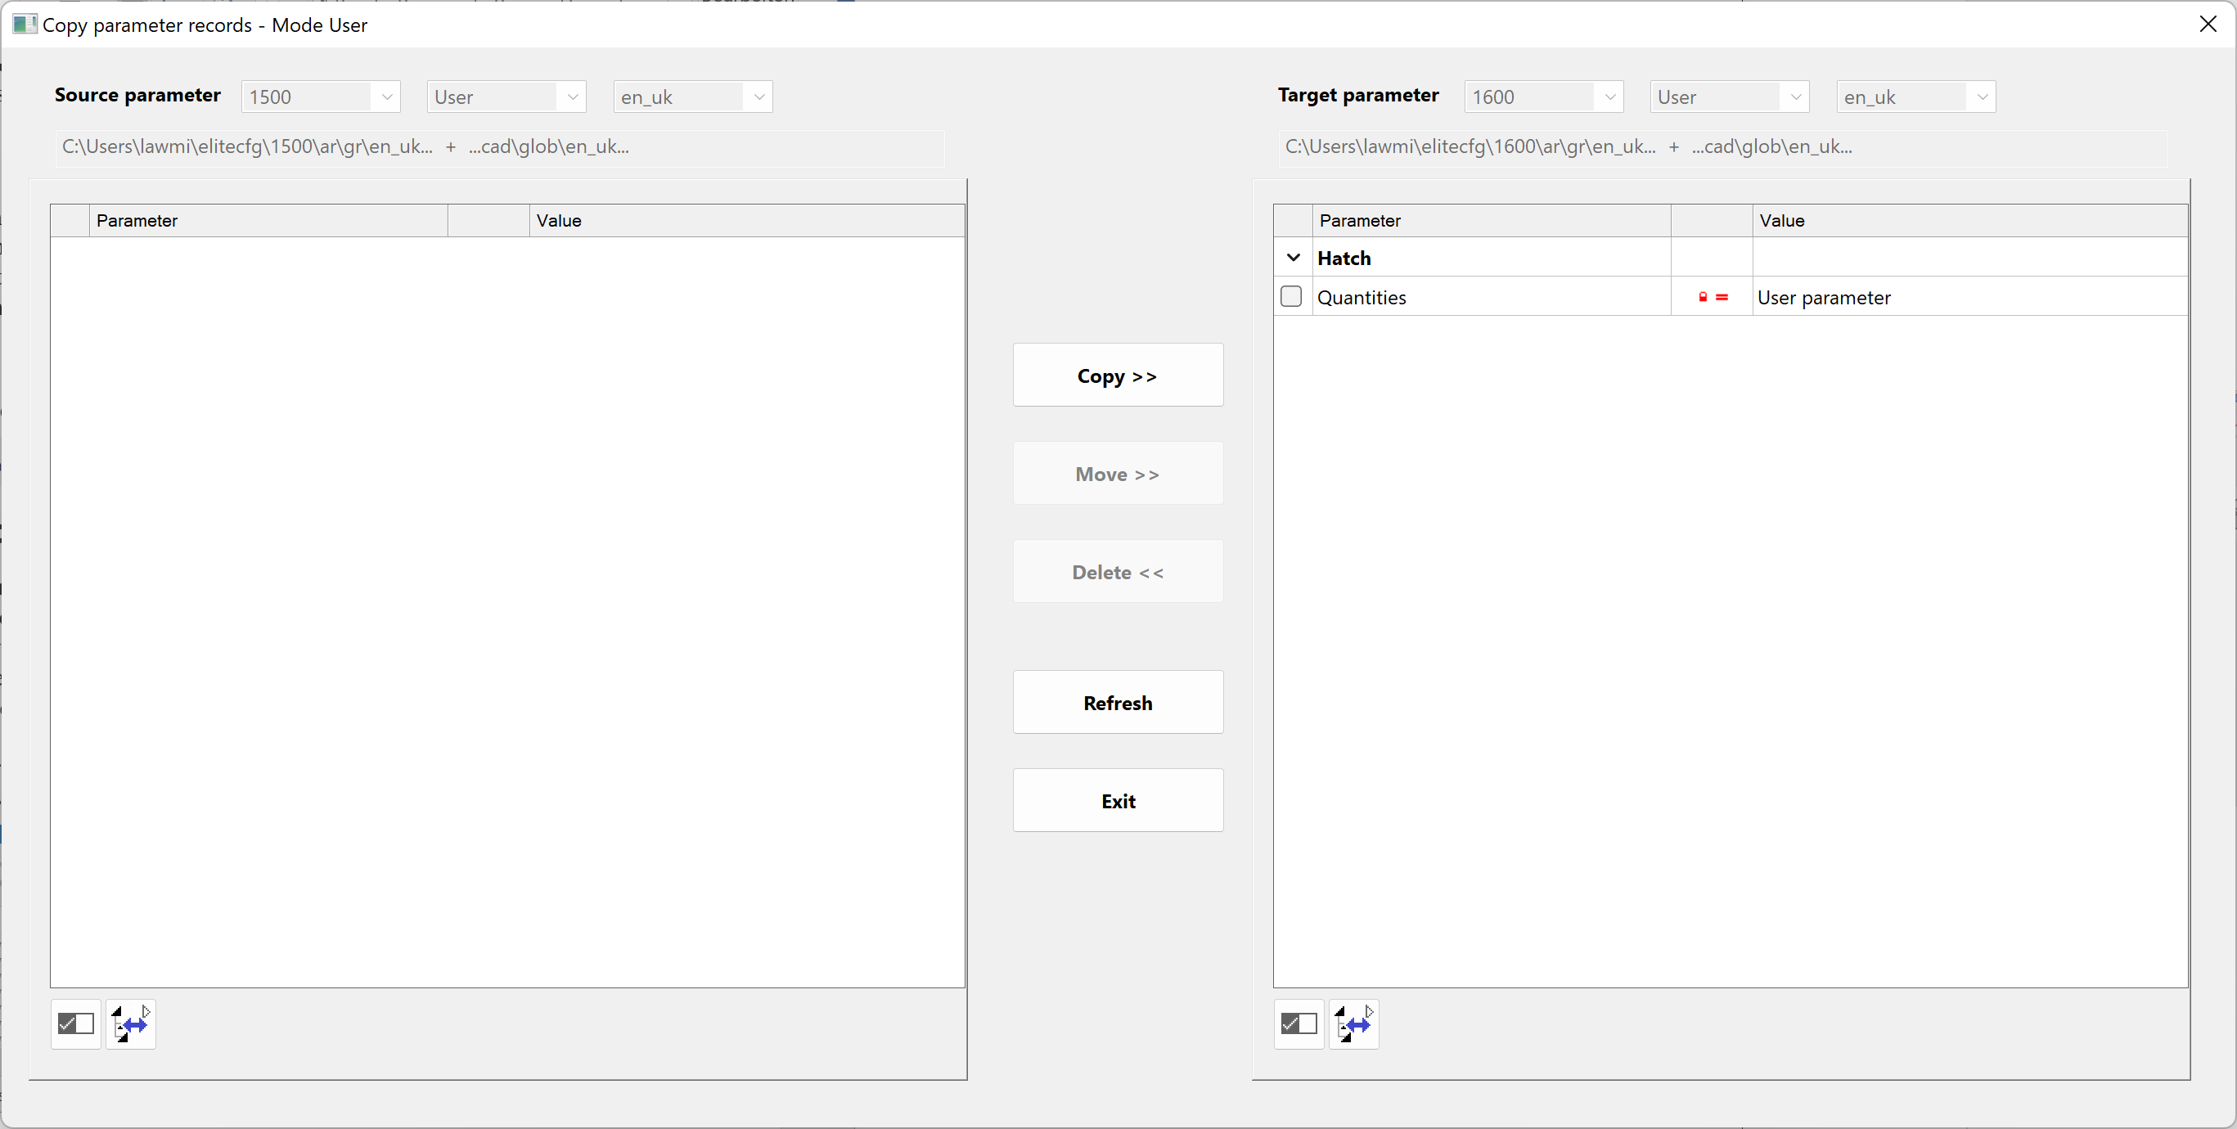Enable the select-all checkbox in target panel

[1295, 1025]
